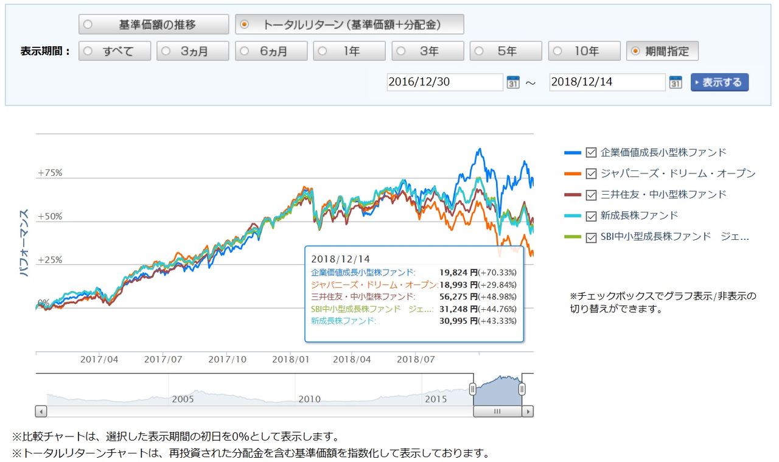The width and height of the screenshot is (779, 462).
Task: Uncheck 新成長株ファンド in legend
Action: click(591, 216)
